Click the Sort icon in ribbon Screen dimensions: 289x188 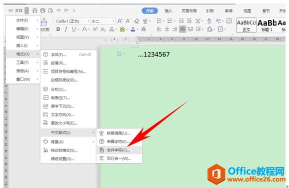209,21
